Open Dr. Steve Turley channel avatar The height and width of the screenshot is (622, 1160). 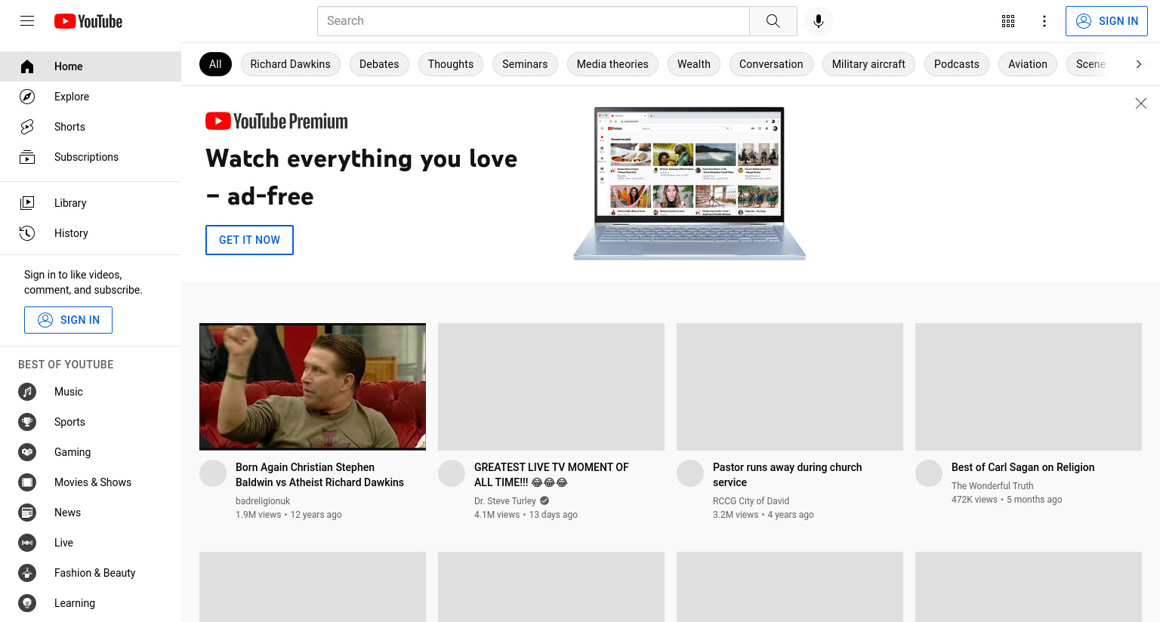click(x=452, y=473)
